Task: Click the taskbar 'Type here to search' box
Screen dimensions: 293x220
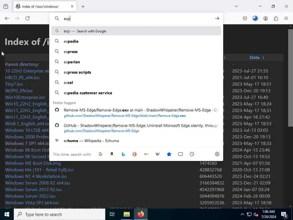Action: [60, 214]
